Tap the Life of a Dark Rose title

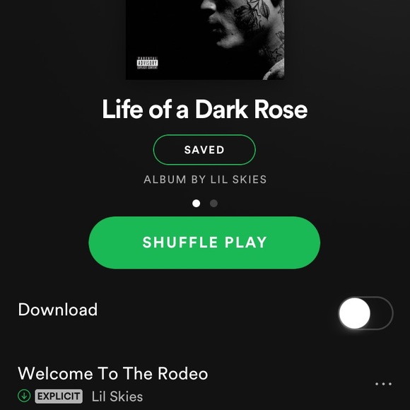[x=205, y=109]
